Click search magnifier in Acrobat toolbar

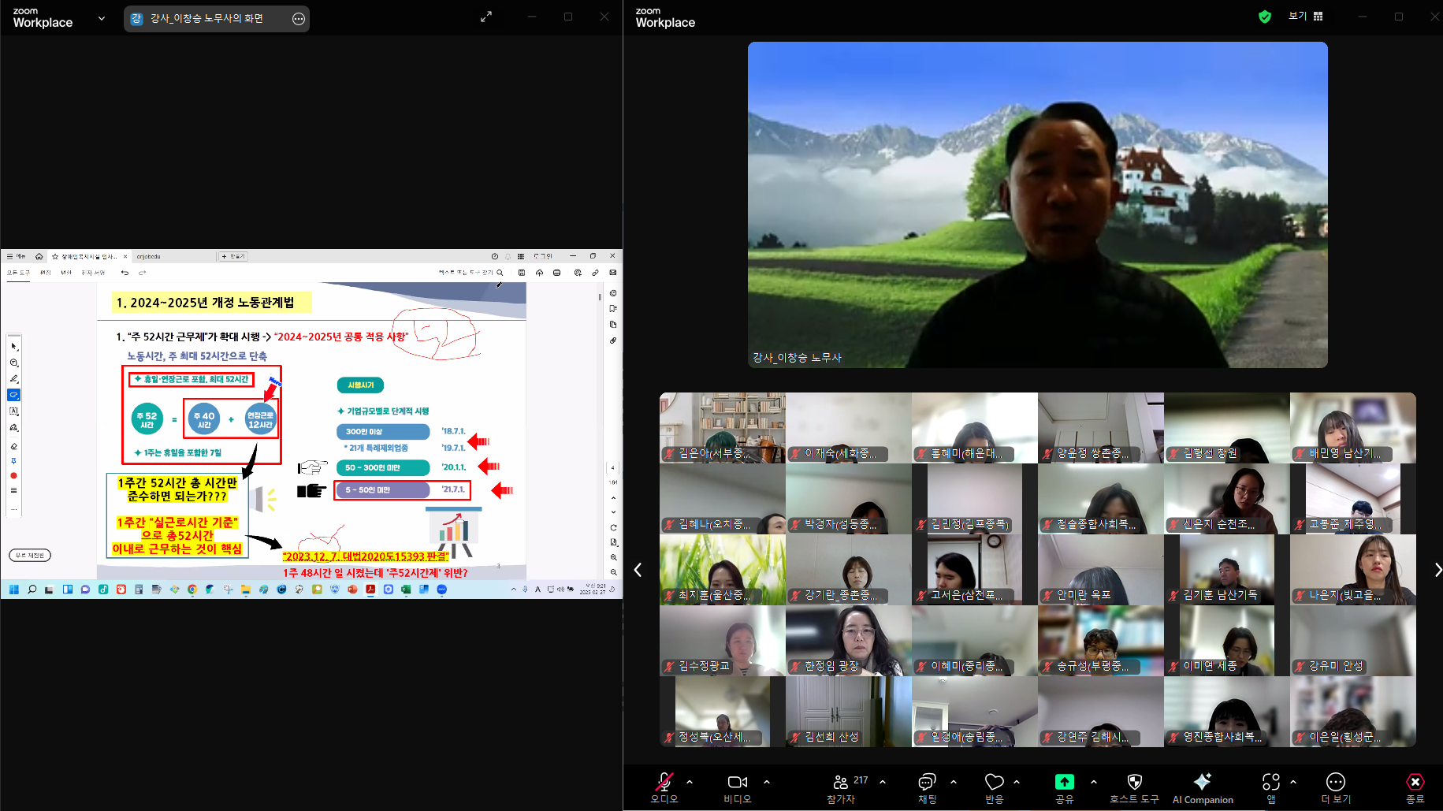[x=500, y=273]
